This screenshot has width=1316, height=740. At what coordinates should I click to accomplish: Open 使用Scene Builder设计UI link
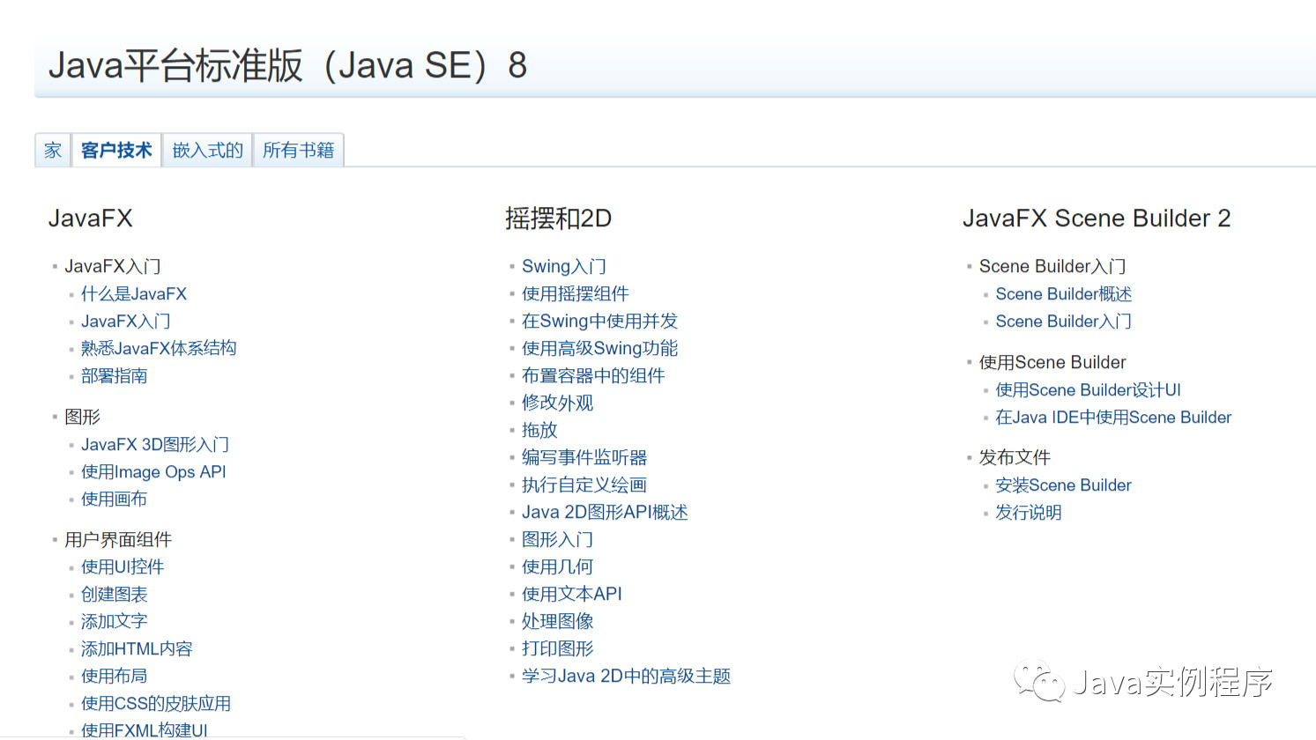(x=1089, y=390)
